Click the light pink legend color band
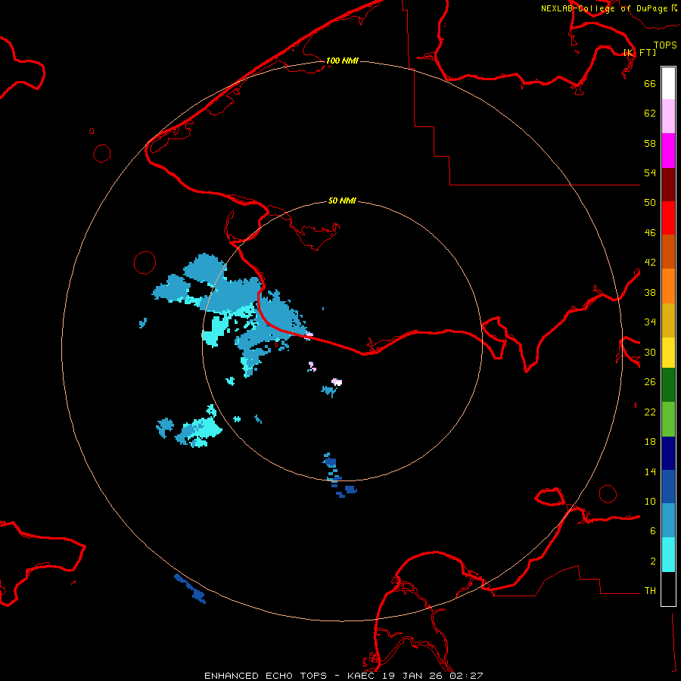Image resolution: width=681 pixels, height=681 pixels. pos(668,117)
